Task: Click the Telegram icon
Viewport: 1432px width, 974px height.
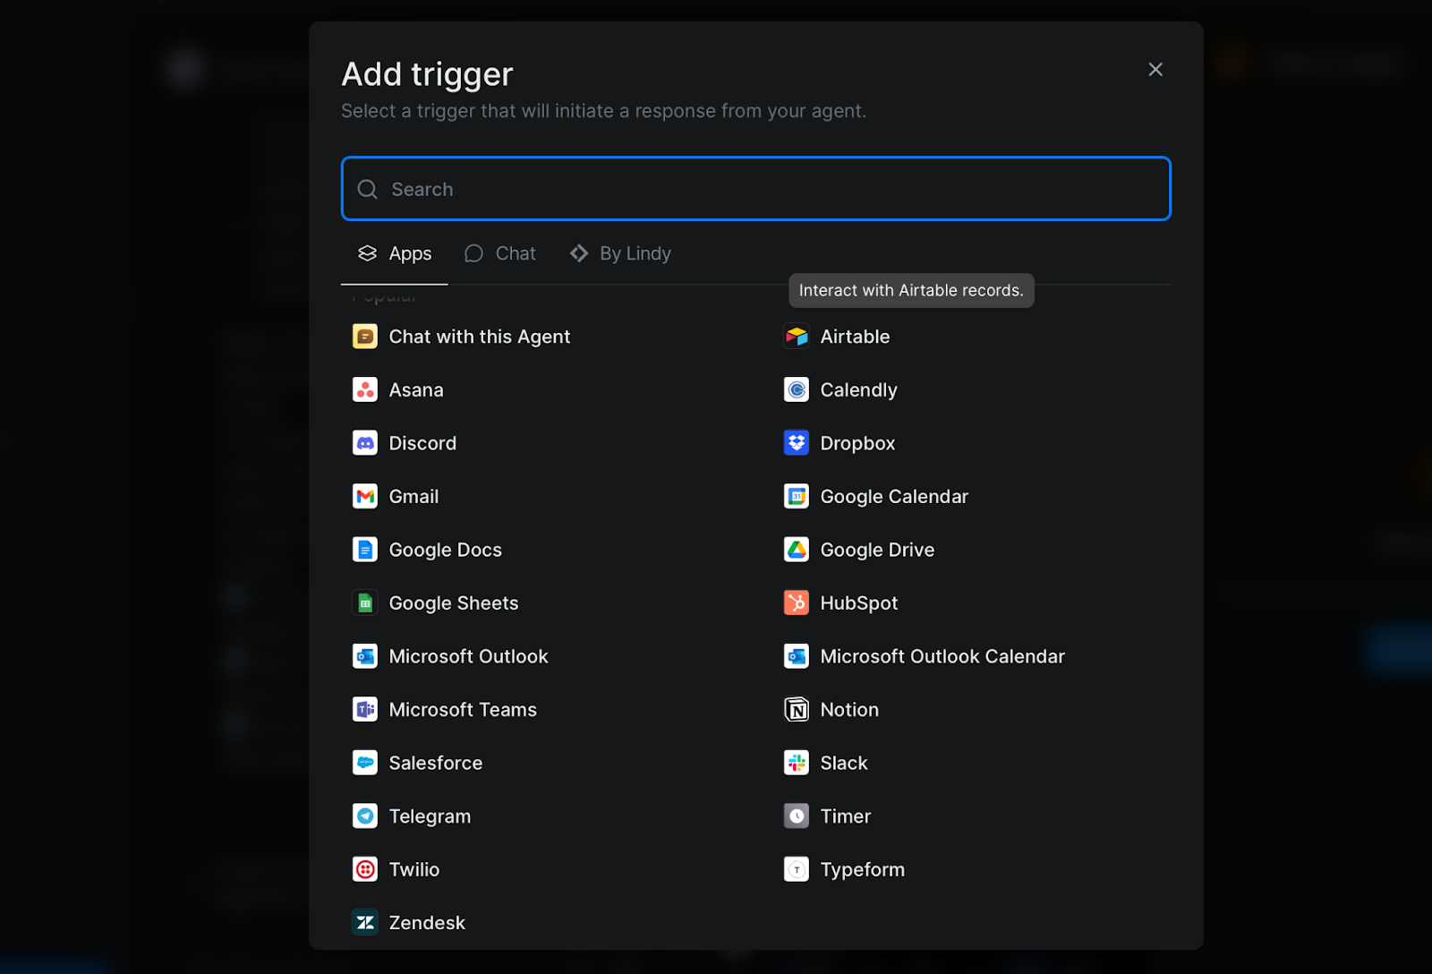Action: click(364, 816)
